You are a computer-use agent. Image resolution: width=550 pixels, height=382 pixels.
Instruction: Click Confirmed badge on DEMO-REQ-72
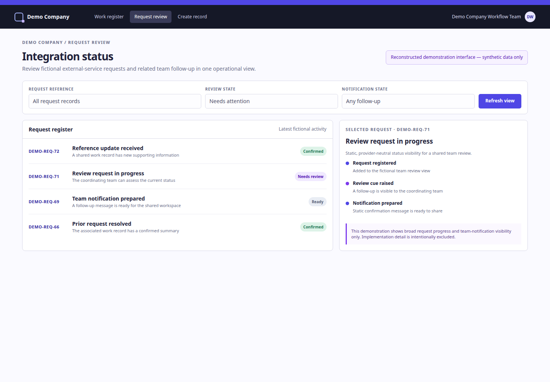tap(313, 151)
